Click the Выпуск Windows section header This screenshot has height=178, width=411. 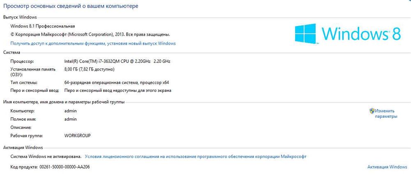click(x=20, y=17)
